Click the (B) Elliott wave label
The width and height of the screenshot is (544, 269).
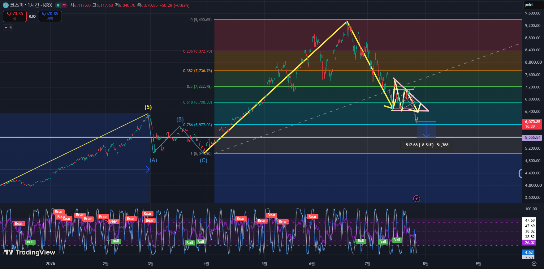coord(180,119)
